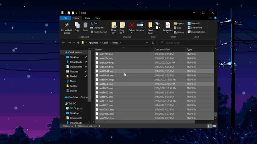
Task: Click the Edit ribbon command
Action: click(x=177, y=28)
